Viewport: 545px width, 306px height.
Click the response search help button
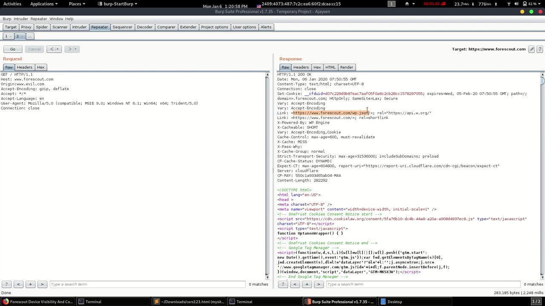tap(283, 284)
